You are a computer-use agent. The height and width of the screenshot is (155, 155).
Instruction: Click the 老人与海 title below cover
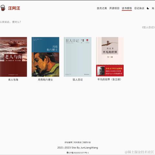pyautogui.click(x=13, y=80)
